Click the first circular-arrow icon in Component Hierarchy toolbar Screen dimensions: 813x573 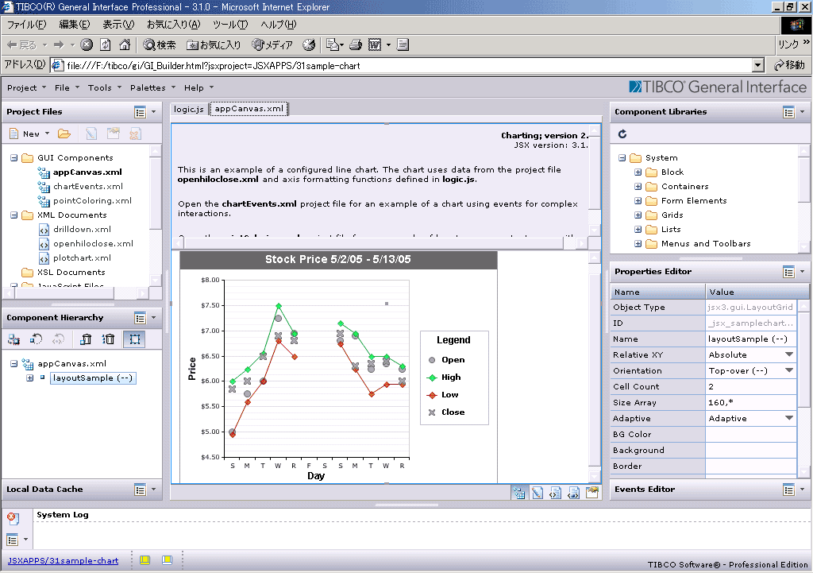click(36, 339)
